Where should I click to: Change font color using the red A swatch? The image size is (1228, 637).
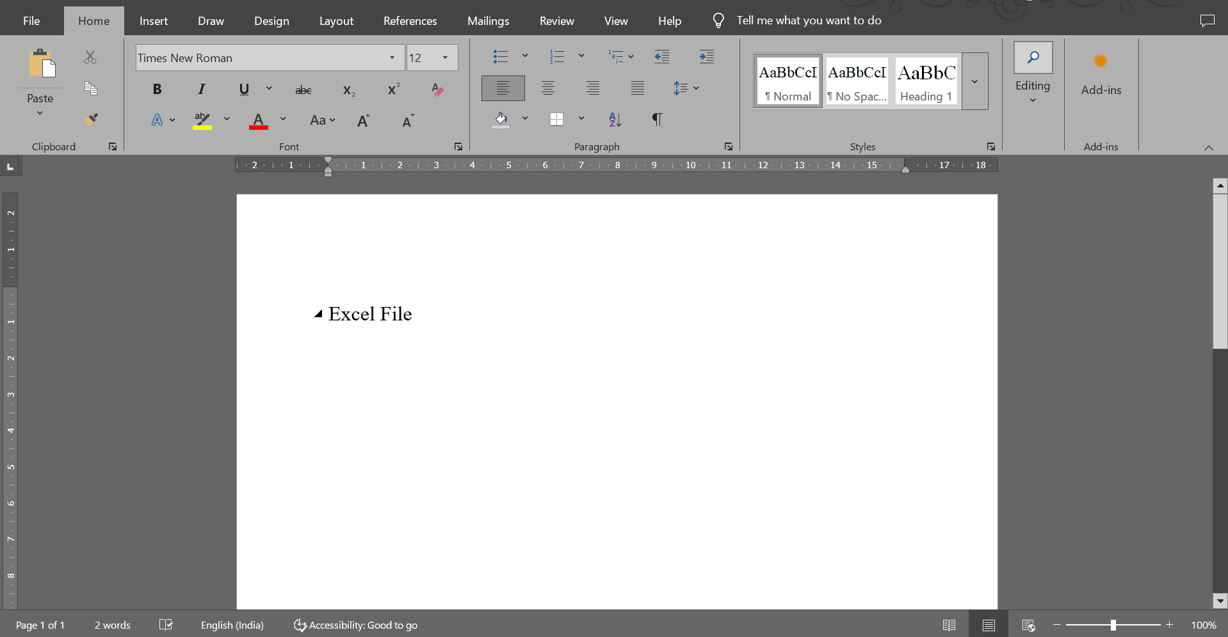click(258, 120)
